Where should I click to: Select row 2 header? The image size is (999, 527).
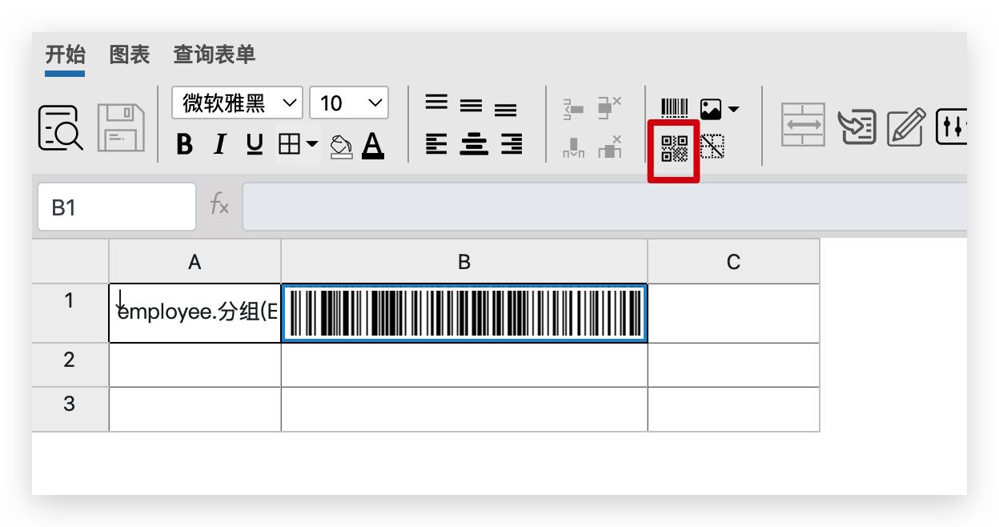pyautogui.click(x=70, y=365)
